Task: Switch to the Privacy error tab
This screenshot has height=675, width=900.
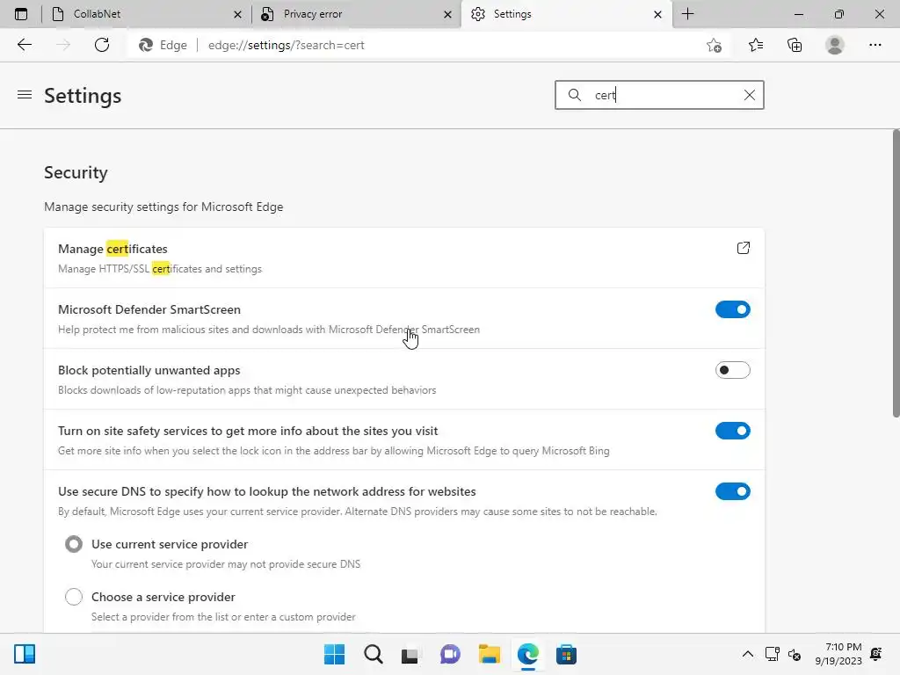Action: [357, 14]
